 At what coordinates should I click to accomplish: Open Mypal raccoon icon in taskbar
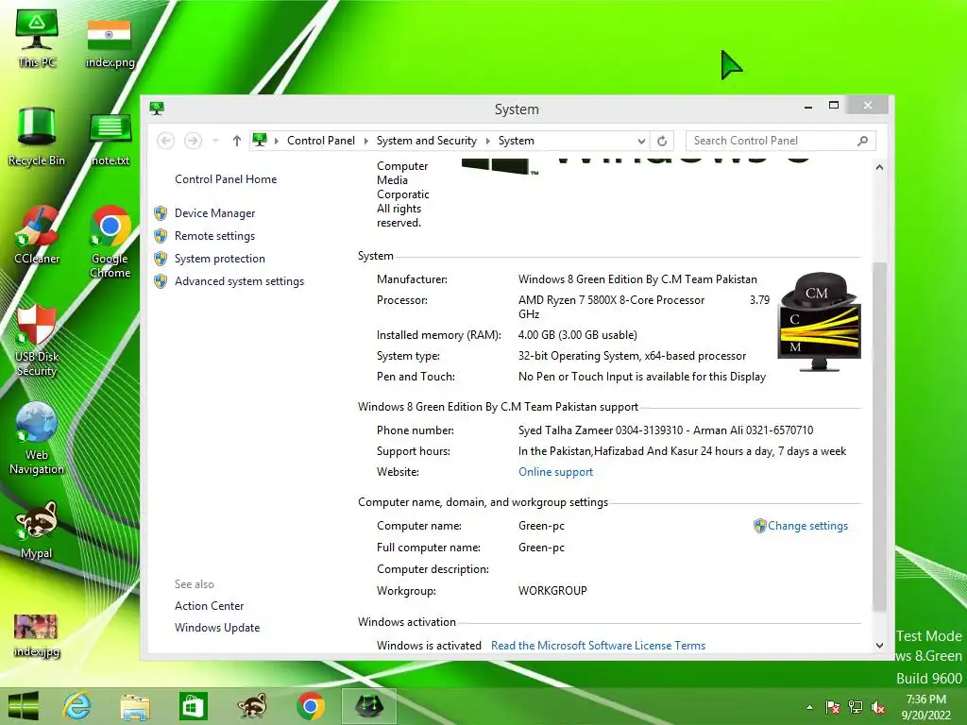tap(251, 706)
